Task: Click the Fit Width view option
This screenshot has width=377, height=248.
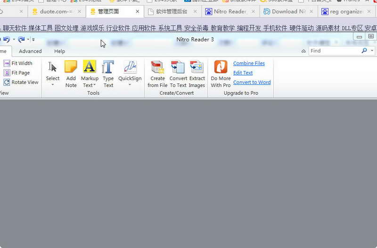Action: (x=18, y=63)
